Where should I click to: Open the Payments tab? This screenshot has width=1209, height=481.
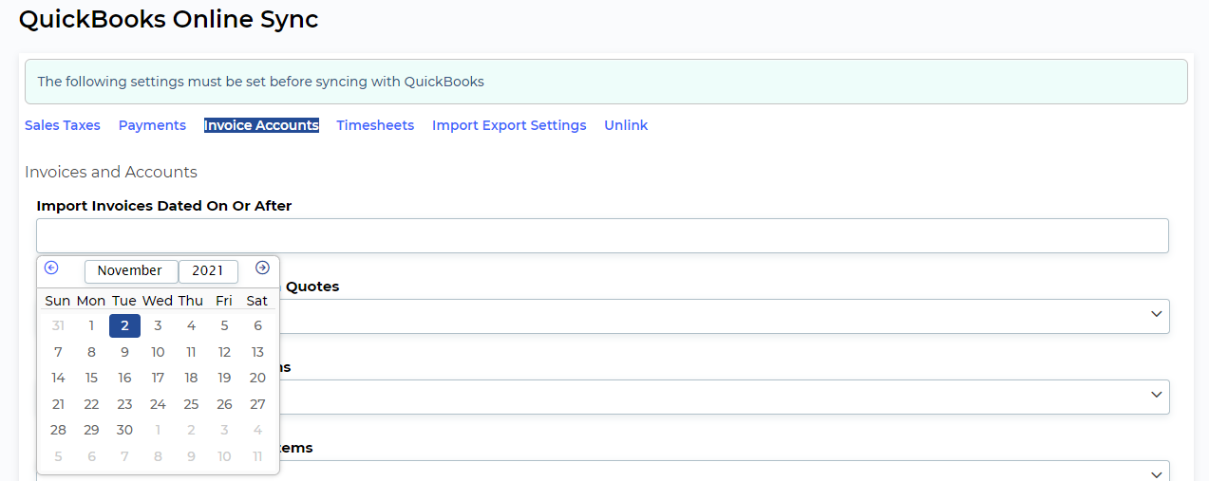coord(152,125)
